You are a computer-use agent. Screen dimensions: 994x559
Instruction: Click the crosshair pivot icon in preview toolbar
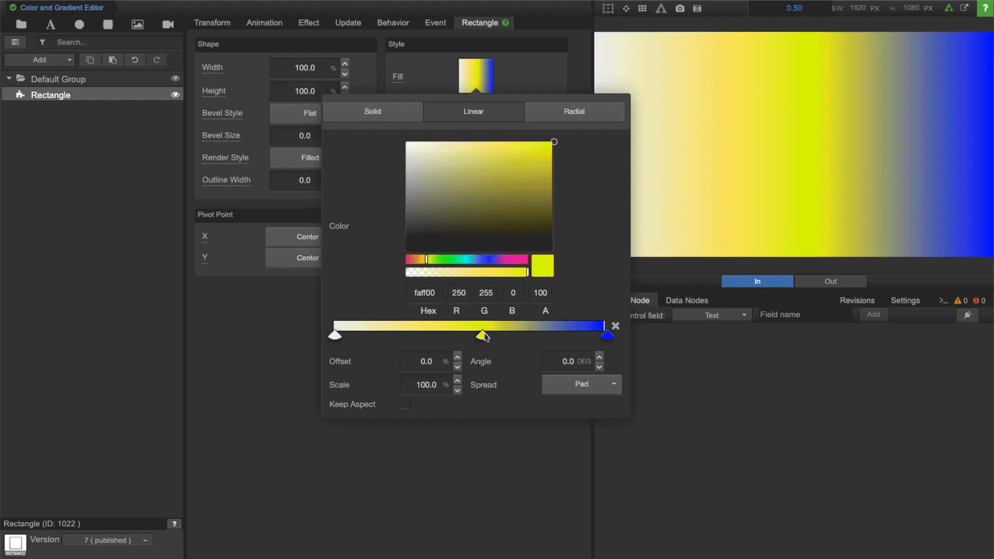click(626, 8)
